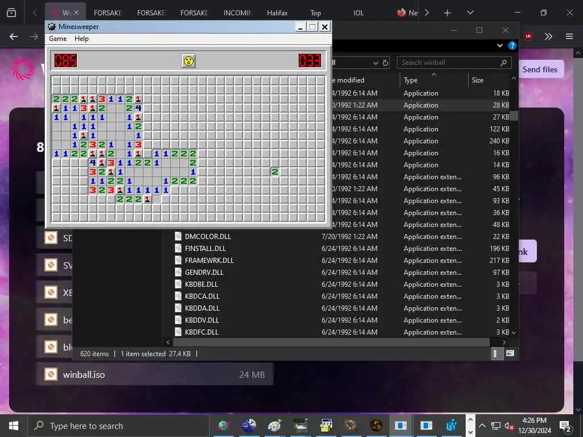Show hidden system tray icons with the chevron
This screenshot has height=437, width=583.
[482, 426]
